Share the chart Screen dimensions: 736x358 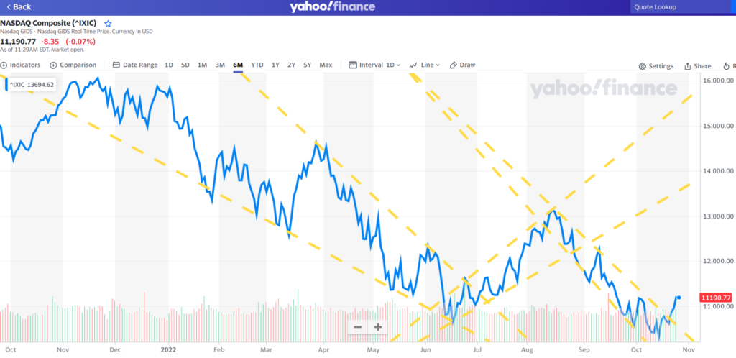(697, 66)
